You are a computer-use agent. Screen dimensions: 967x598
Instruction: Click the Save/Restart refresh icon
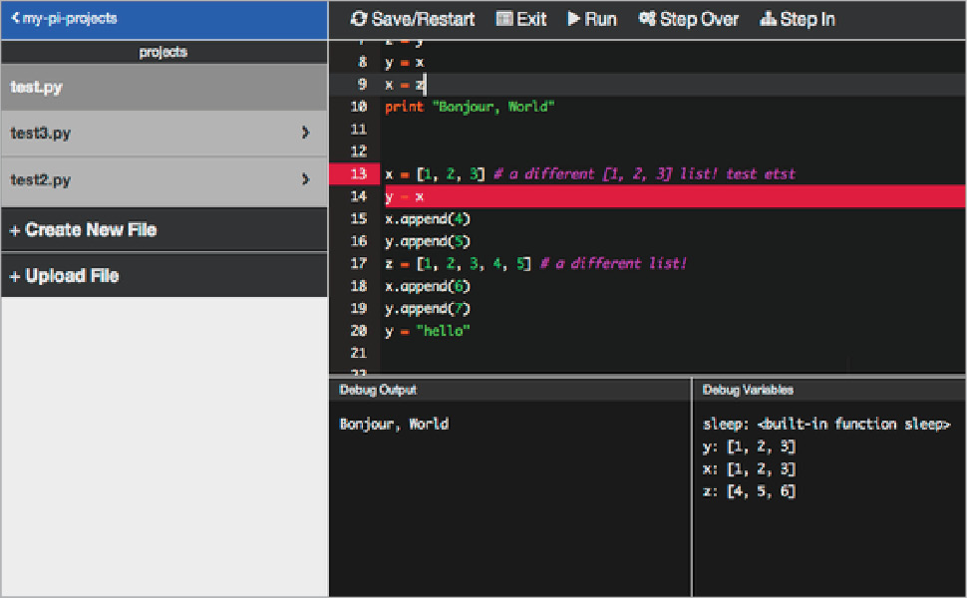pos(357,18)
